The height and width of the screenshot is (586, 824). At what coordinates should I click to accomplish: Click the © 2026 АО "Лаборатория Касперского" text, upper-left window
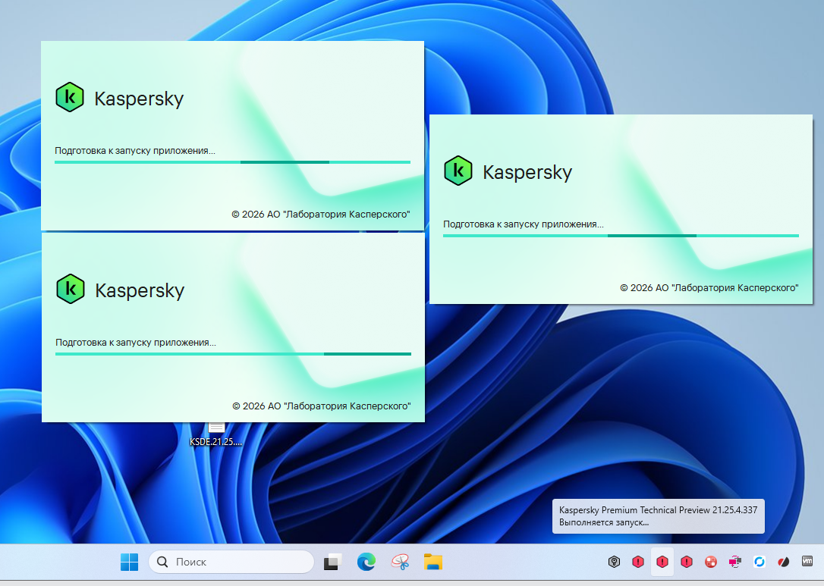tap(320, 215)
